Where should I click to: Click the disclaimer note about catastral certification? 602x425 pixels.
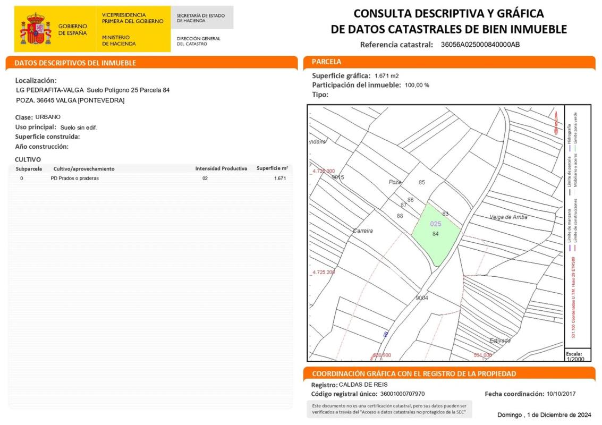[388, 409]
